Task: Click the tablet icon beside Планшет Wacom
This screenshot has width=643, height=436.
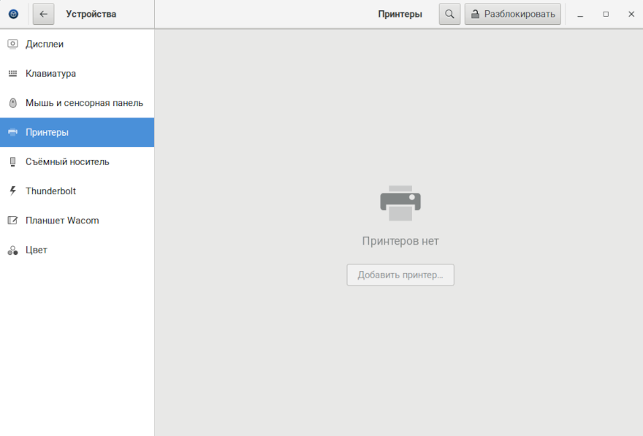Action: pos(12,221)
